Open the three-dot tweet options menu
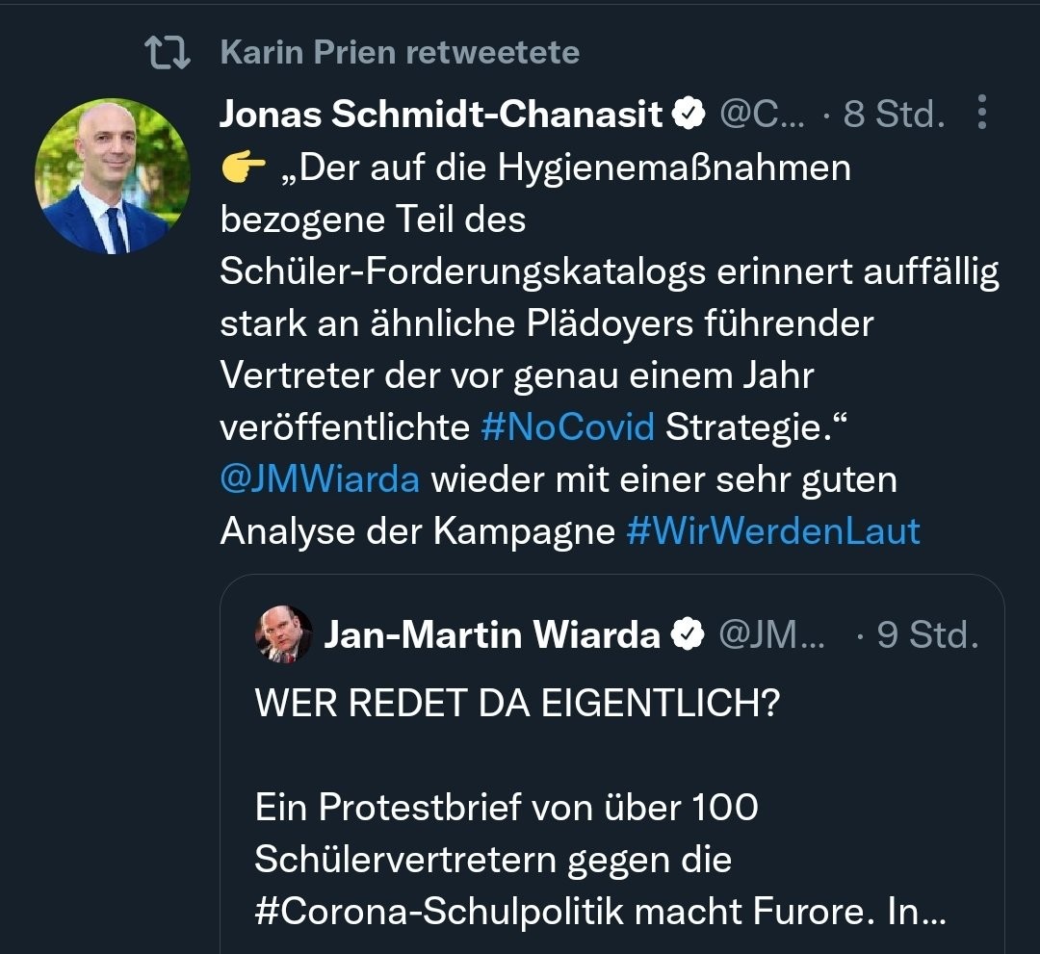1040x954 pixels. [x=981, y=114]
